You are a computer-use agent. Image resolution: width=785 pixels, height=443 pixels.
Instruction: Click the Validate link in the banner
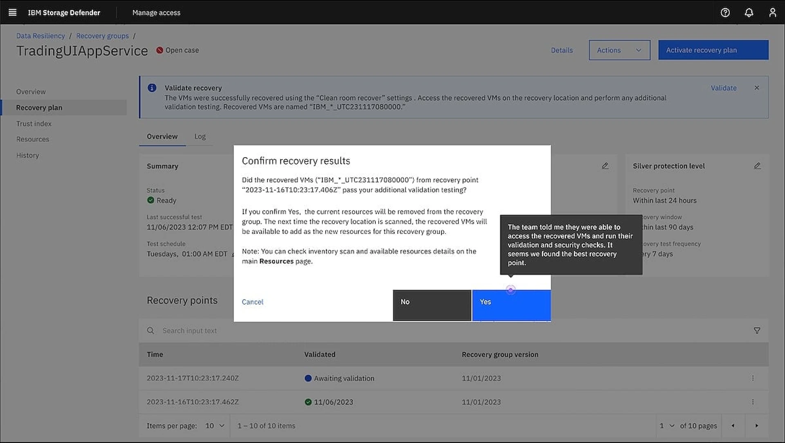(723, 88)
